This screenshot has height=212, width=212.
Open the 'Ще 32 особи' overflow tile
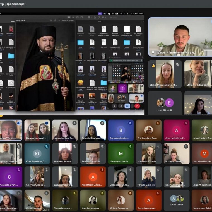(176, 200)
